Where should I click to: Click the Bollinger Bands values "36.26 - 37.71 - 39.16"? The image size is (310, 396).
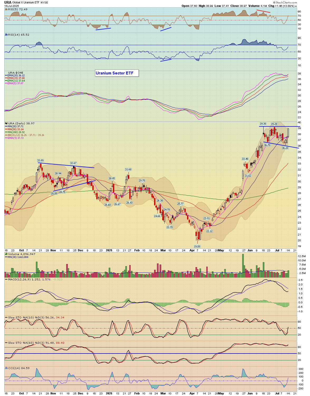[32, 135]
